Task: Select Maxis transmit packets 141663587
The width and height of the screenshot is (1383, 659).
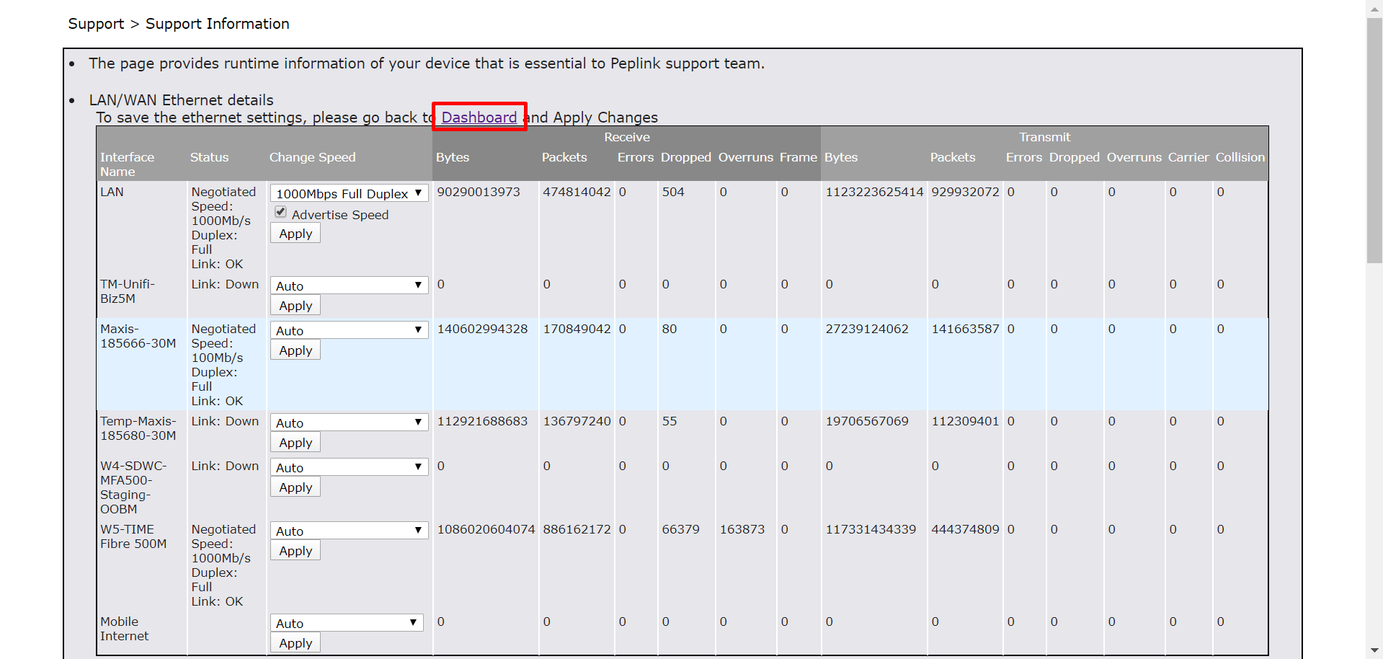Action: pyautogui.click(x=965, y=329)
